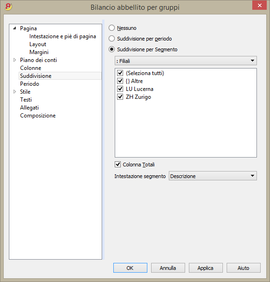Go to Intestazione e piè di pagina
The height and width of the screenshot is (282, 270).
[x=62, y=36]
